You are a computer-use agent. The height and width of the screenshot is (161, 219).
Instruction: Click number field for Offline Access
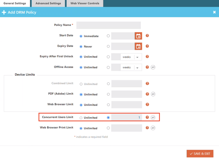pos(116,67)
